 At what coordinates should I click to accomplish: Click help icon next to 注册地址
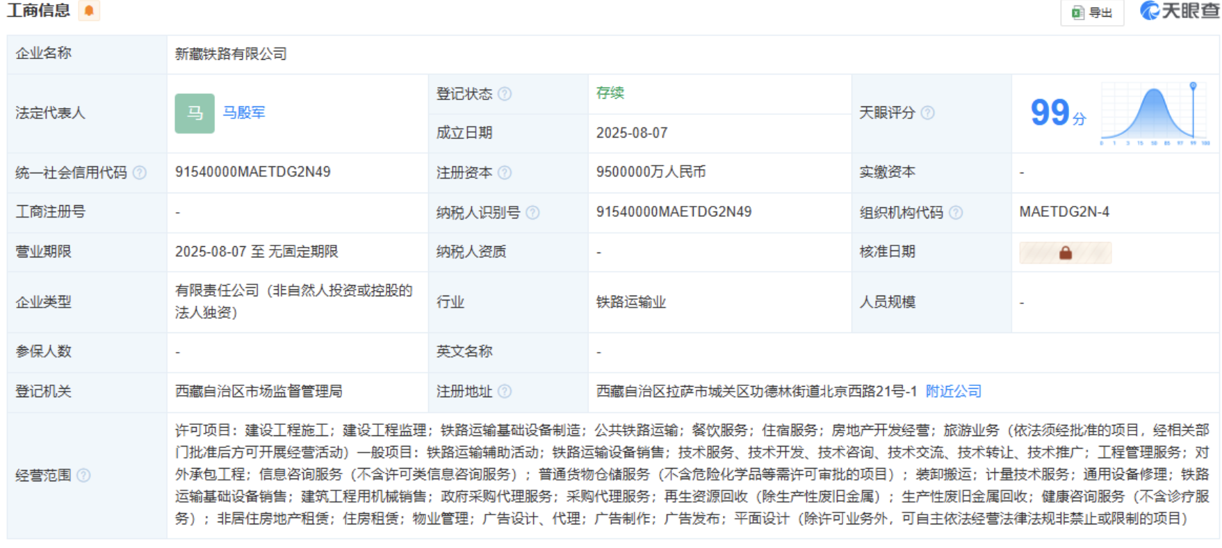click(x=505, y=392)
